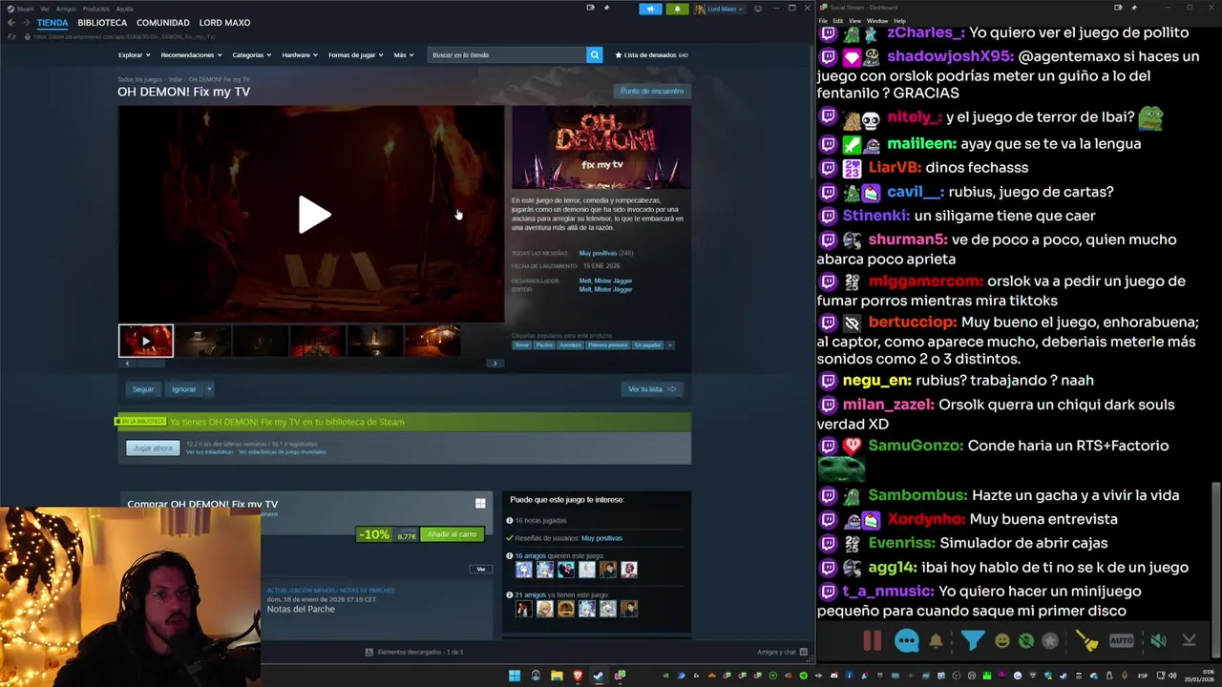
Task: Click the smiley emoji icon in Social Stream
Action: point(1001,641)
